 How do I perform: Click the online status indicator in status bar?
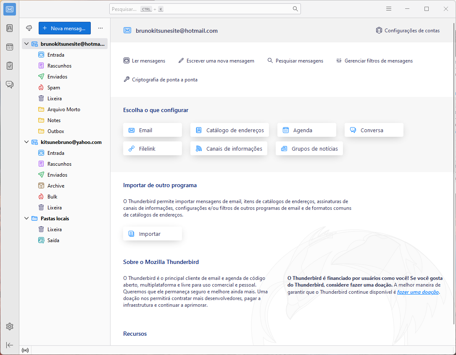25,350
